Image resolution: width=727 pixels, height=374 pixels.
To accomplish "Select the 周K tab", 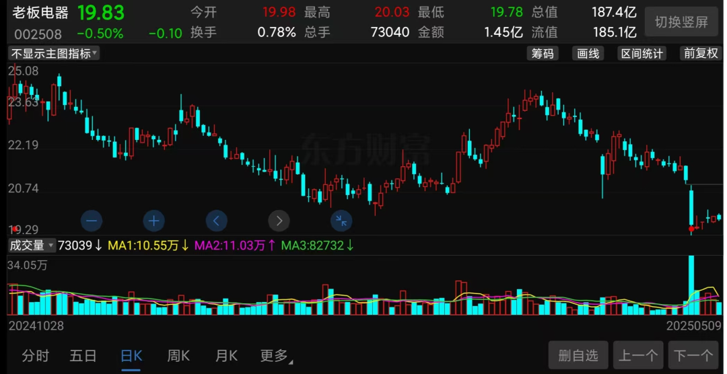I will [178, 356].
